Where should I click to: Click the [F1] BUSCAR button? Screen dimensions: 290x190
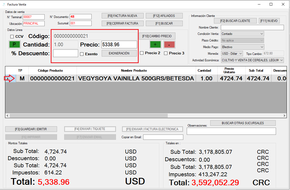tap(164, 24)
